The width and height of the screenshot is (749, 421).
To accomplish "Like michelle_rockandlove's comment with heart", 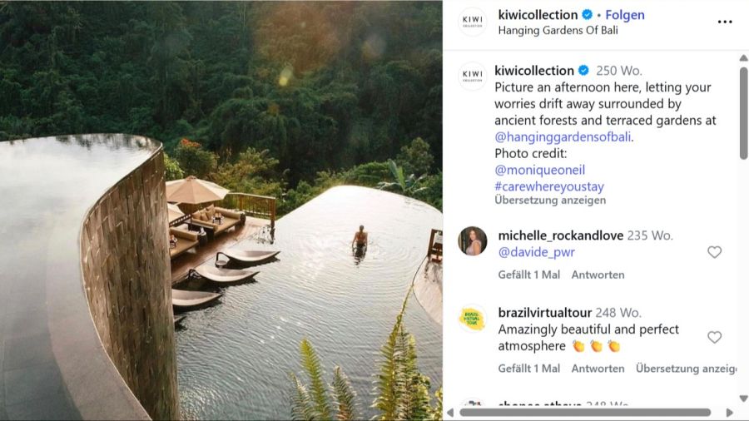I will coord(714,252).
